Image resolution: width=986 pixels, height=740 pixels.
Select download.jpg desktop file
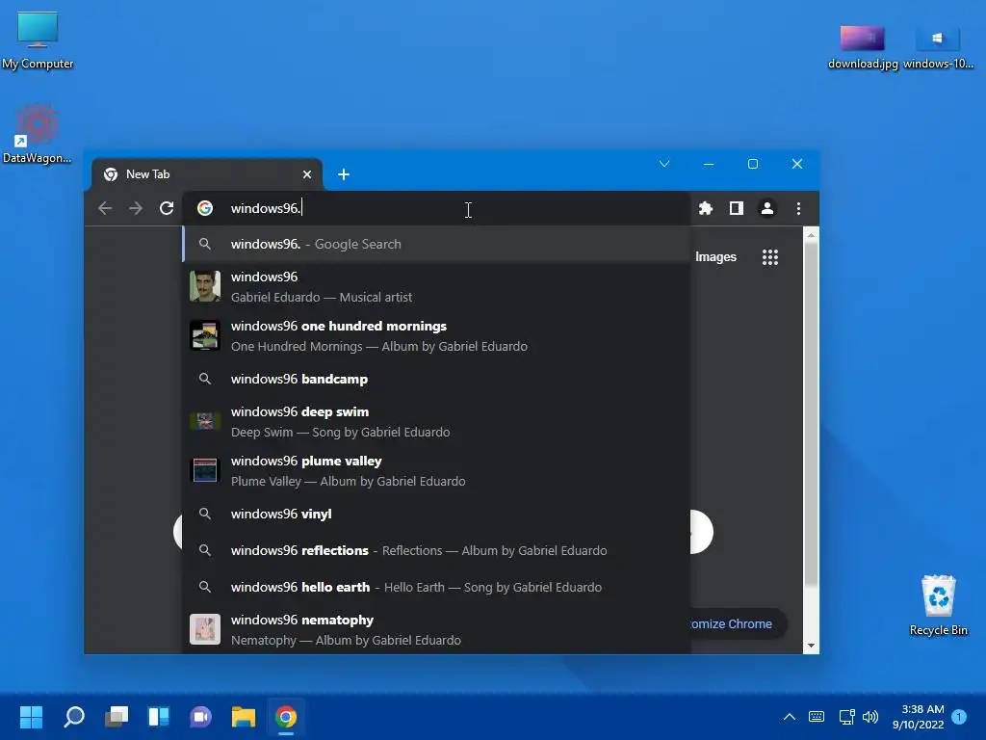click(x=863, y=48)
